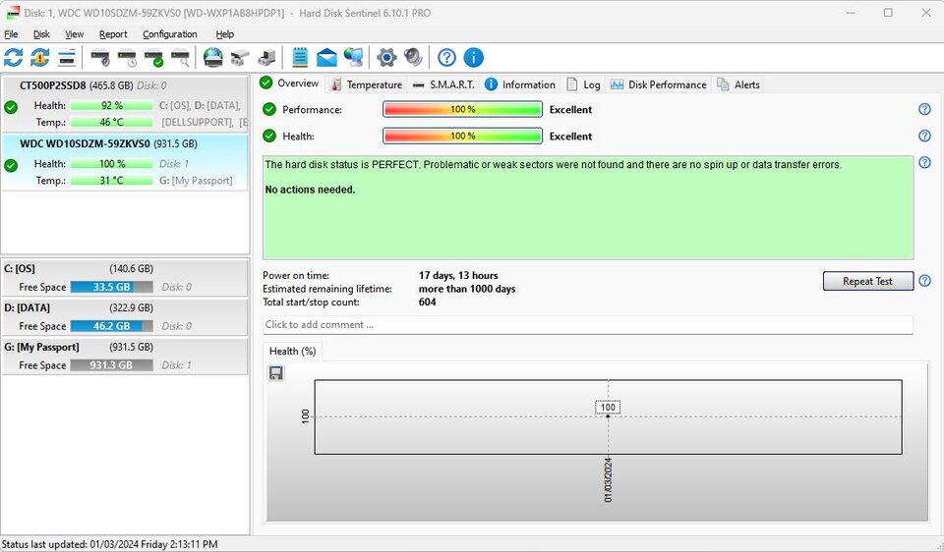Click the 01/03/2024 graph date label
944x552 pixels.
pyautogui.click(x=608, y=480)
